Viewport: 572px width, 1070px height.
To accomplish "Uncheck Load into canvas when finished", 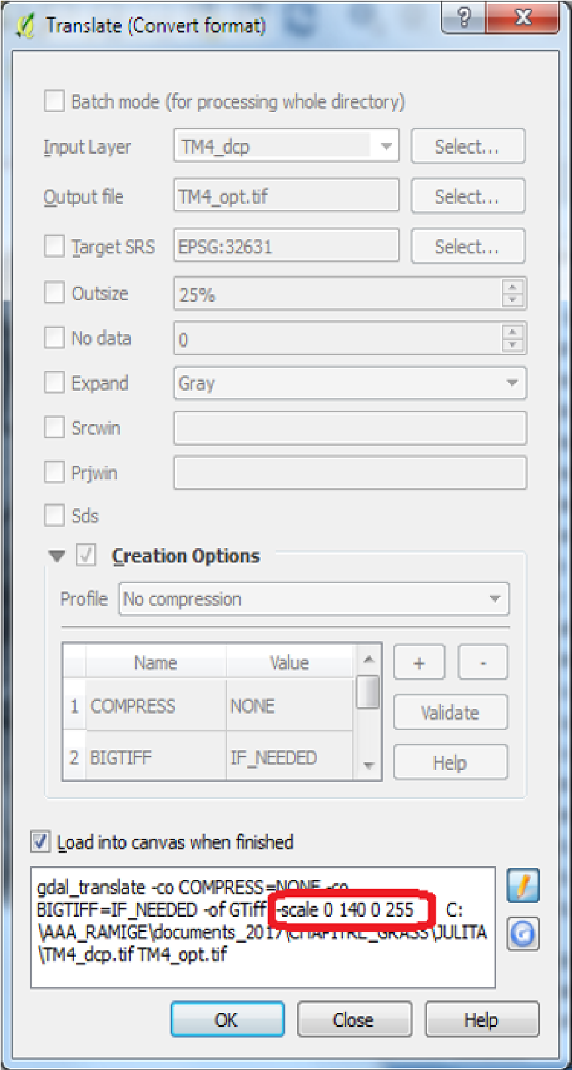I will [x=40, y=842].
